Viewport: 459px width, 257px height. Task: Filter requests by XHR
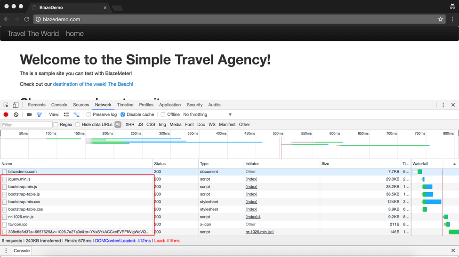pyautogui.click(x=130, y=124)
